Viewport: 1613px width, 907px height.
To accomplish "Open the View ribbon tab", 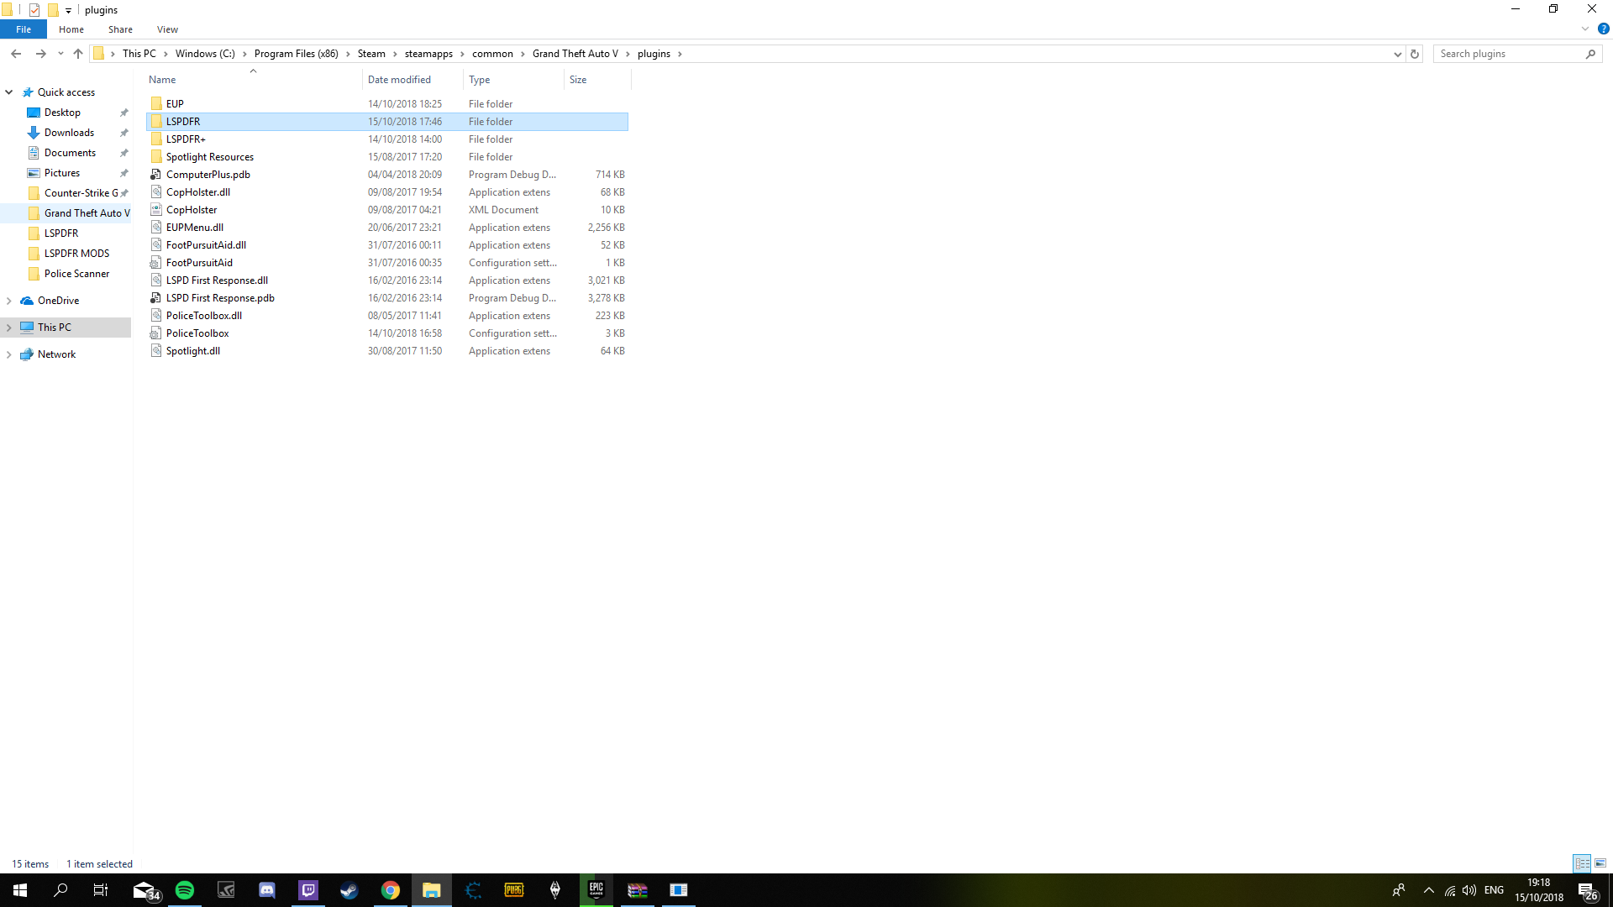I will click(x=167, y=29).
